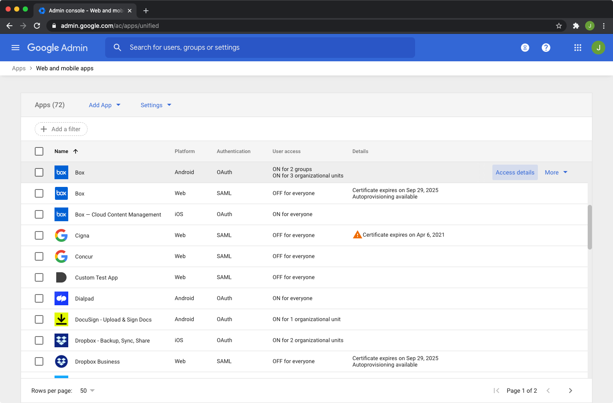The image size is (613, 403).
Task: Open the More dropdown for Box
Action: coord(556,172)
